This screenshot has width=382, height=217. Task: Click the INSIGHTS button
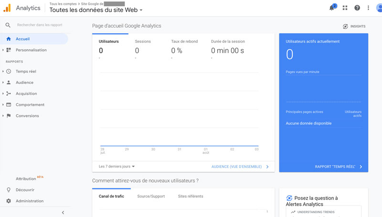(354, 26)
